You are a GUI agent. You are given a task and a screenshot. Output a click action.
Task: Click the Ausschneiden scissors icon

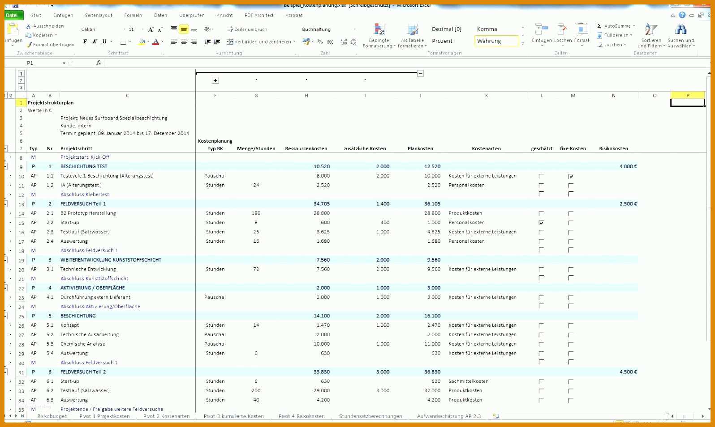coord(29,26)
